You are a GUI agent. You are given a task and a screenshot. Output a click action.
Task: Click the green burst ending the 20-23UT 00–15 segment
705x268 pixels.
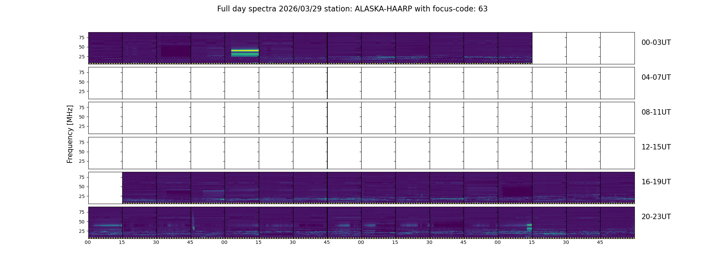(x=529, y=227)
